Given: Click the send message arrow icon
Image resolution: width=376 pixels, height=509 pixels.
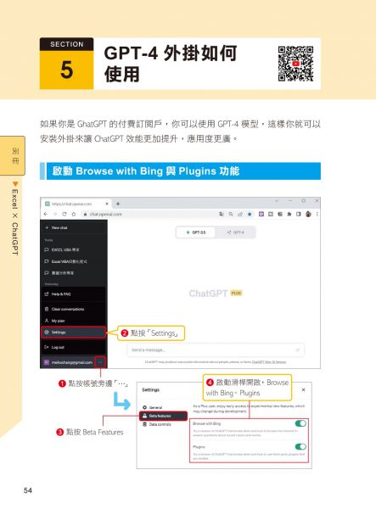Looking at the screenshot, I should (x=297, y=350).
